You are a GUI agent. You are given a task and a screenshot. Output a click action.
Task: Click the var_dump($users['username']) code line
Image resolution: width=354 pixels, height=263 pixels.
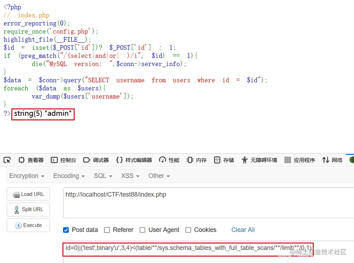[x=83, y=96]
